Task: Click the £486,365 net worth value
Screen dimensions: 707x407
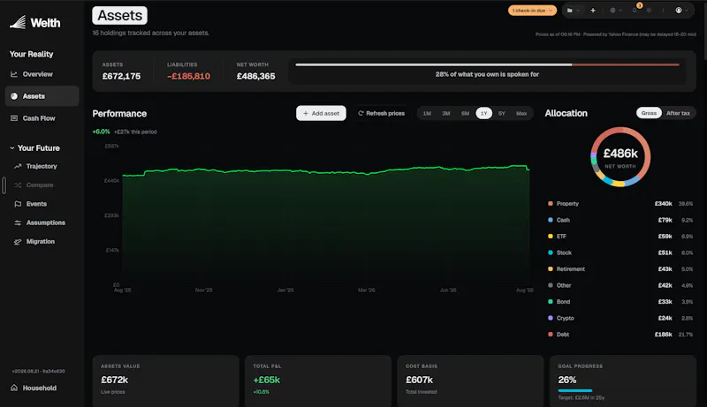Action: click(x=255, y=76)
